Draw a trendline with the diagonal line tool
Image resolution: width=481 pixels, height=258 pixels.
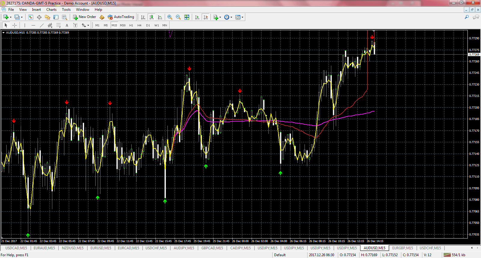(42, 25)
